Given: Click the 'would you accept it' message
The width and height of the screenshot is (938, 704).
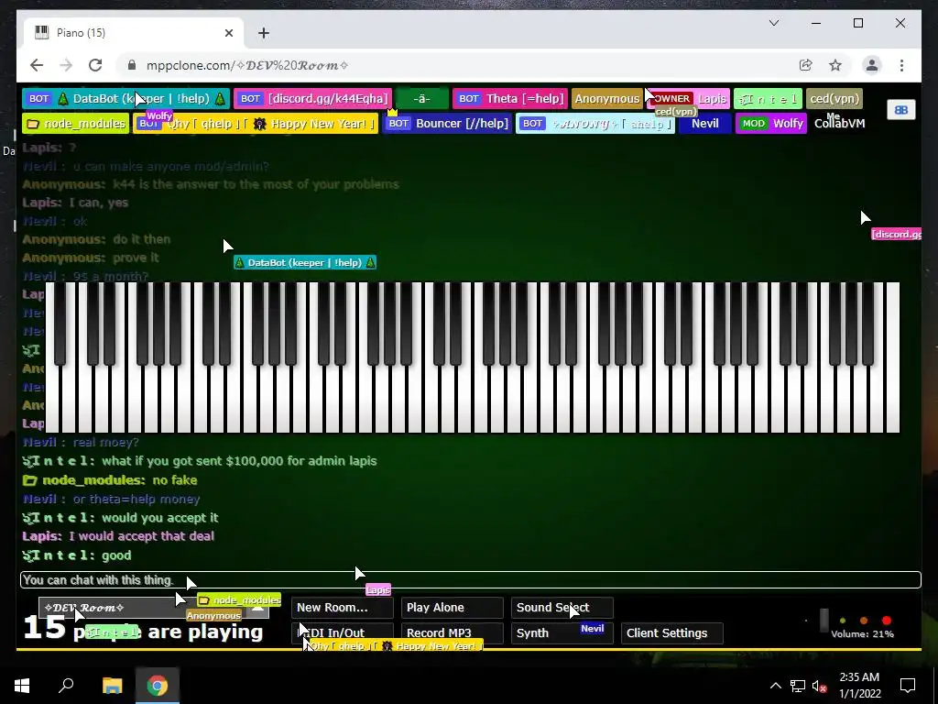Looking at the screenshot, I should (x=160, y=518).
